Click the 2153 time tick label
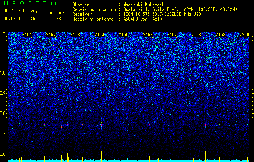The height and width of the screenshot is (162, 254). click(x=75, y=35)
